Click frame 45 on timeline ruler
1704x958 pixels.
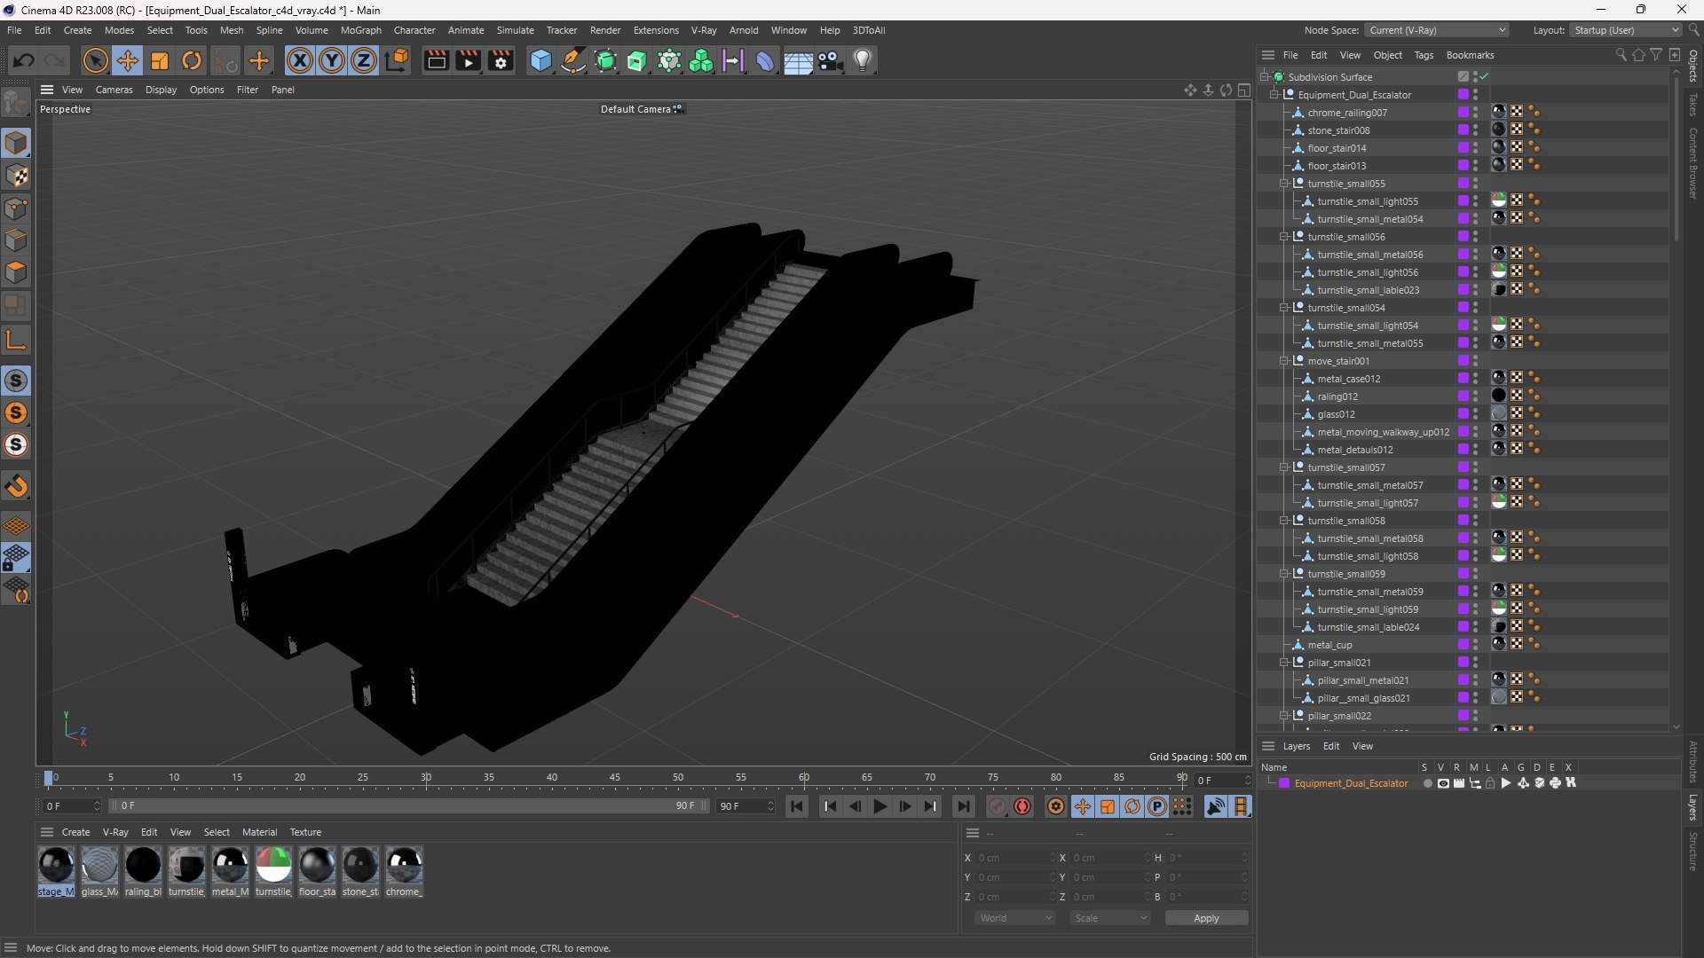point(615,778)
